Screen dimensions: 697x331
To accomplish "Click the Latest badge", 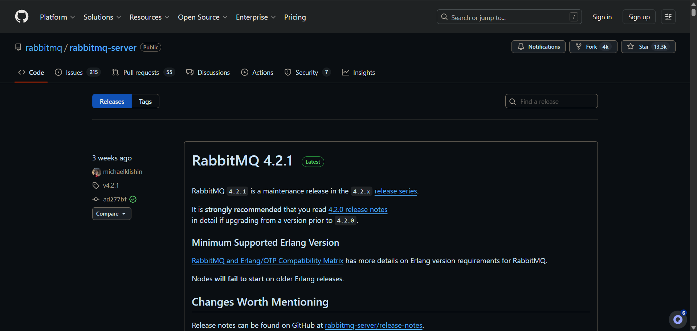I will [x=313, y=162].
